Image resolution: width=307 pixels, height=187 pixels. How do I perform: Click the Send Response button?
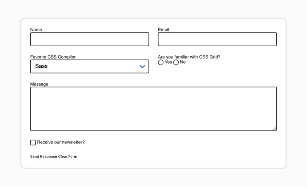(43, 156)
